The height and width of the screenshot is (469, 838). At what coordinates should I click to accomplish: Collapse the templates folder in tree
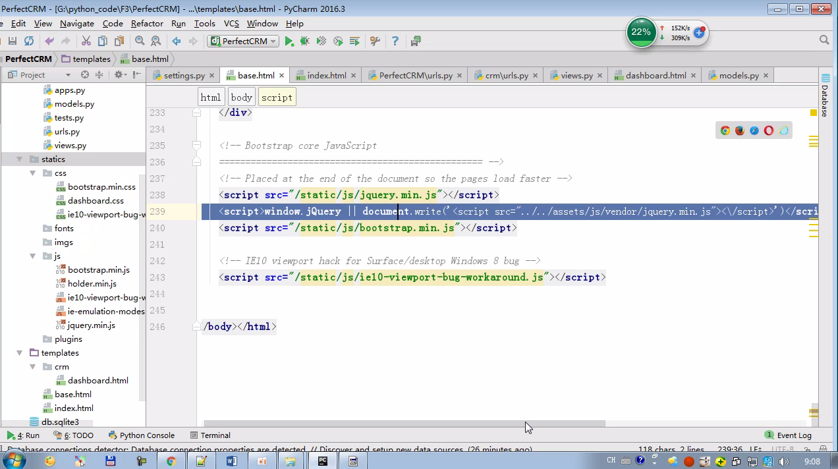click(x=20, y=353)
